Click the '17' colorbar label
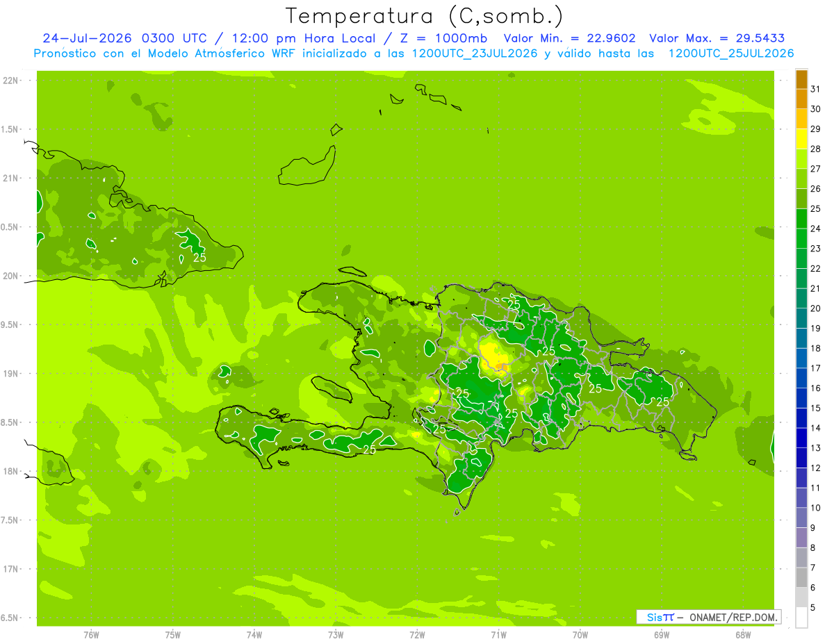Viewport: 834px width, 644px height. coord(816,368)
